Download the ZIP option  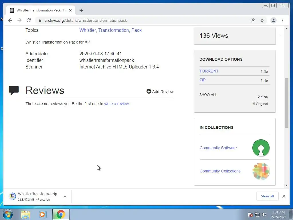tap(202, 80)
